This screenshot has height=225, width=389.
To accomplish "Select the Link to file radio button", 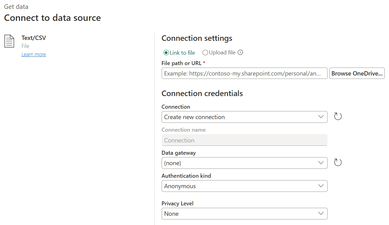I will tap(166, 52).
